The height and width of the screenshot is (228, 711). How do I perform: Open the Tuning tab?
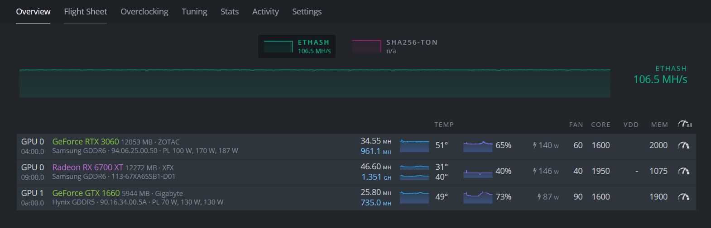pos(194,12)
